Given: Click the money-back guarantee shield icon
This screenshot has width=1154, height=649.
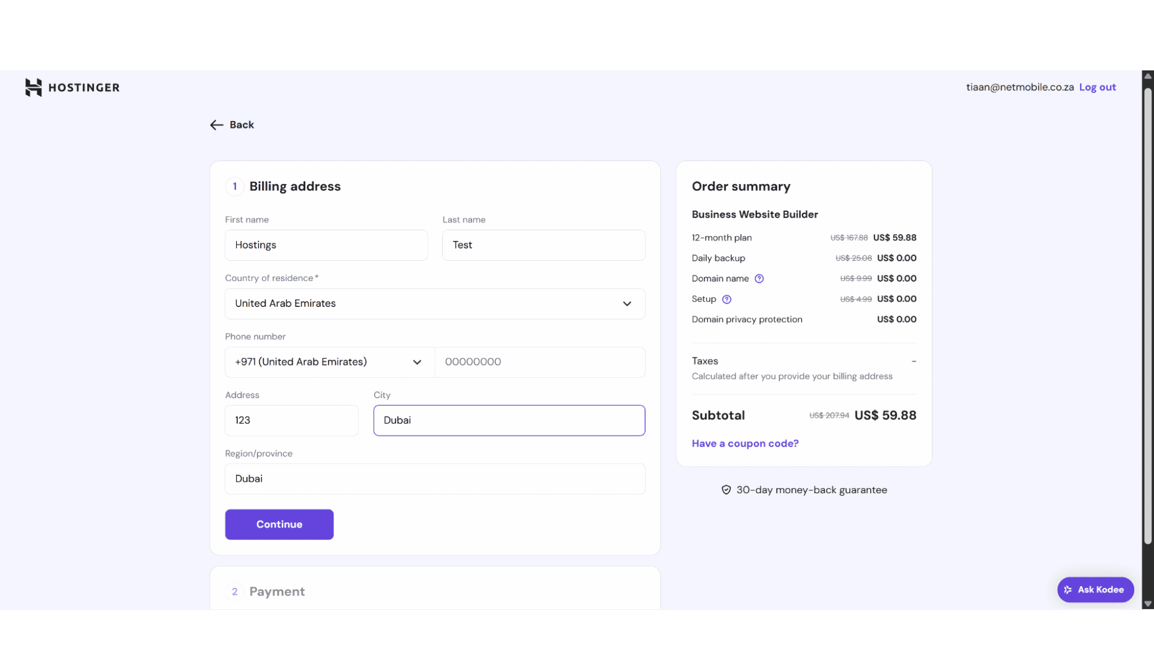Looking at the screenshot, I should click(x=726, y=490).
